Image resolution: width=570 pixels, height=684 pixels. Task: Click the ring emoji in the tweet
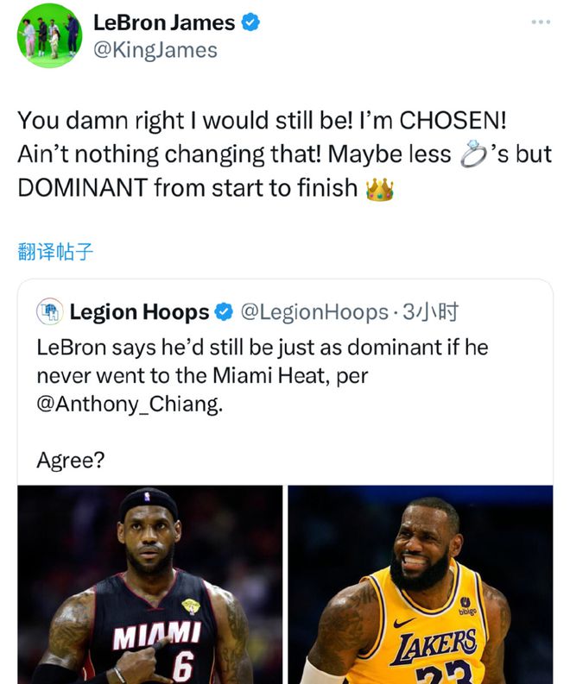coord(472,154)
